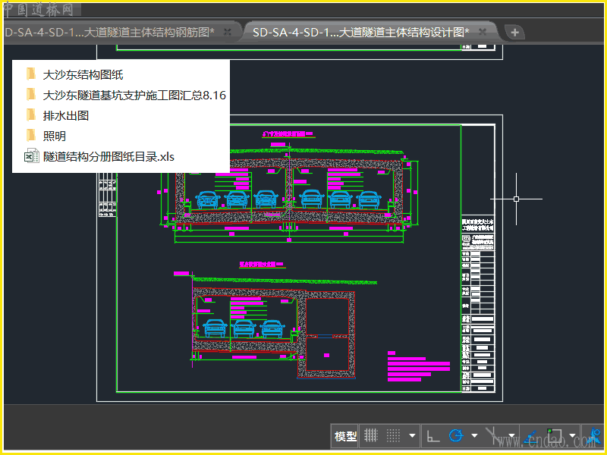Screen dimensions: 607x455
Task: Select the 大道隧道主体结构设计图 drawing tab
Action: click(x=360, y=32)
